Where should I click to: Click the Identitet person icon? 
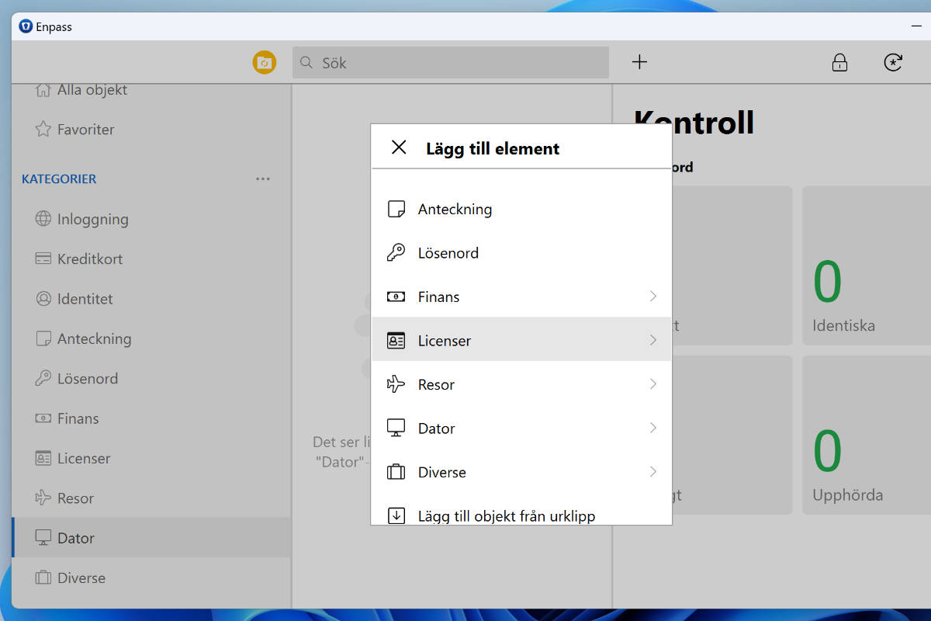[43, 299]
